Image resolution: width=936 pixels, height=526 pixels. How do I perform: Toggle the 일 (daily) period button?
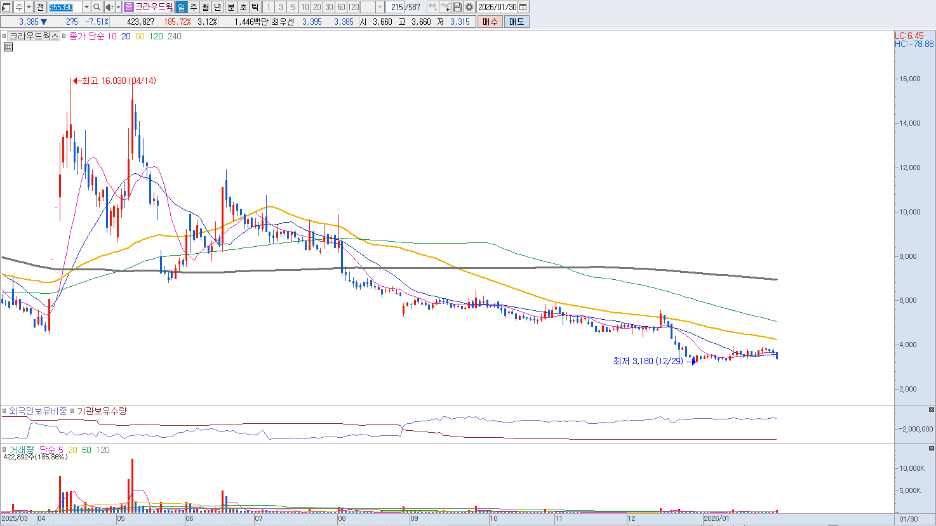click(181, 7)
